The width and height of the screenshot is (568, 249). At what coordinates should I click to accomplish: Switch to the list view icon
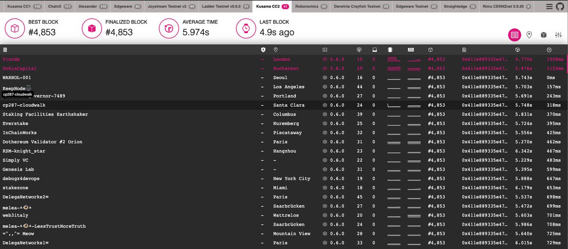tap(515, 35)
